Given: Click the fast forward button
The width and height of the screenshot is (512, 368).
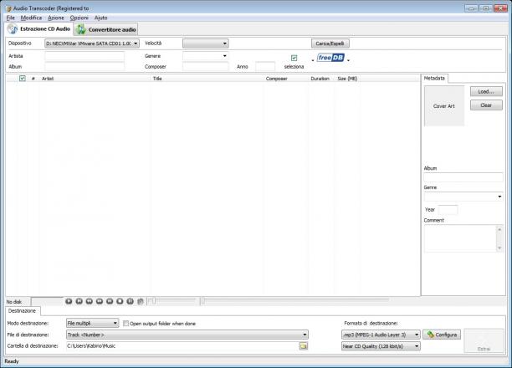Looking at the screenshot, I should click(100, 301).
